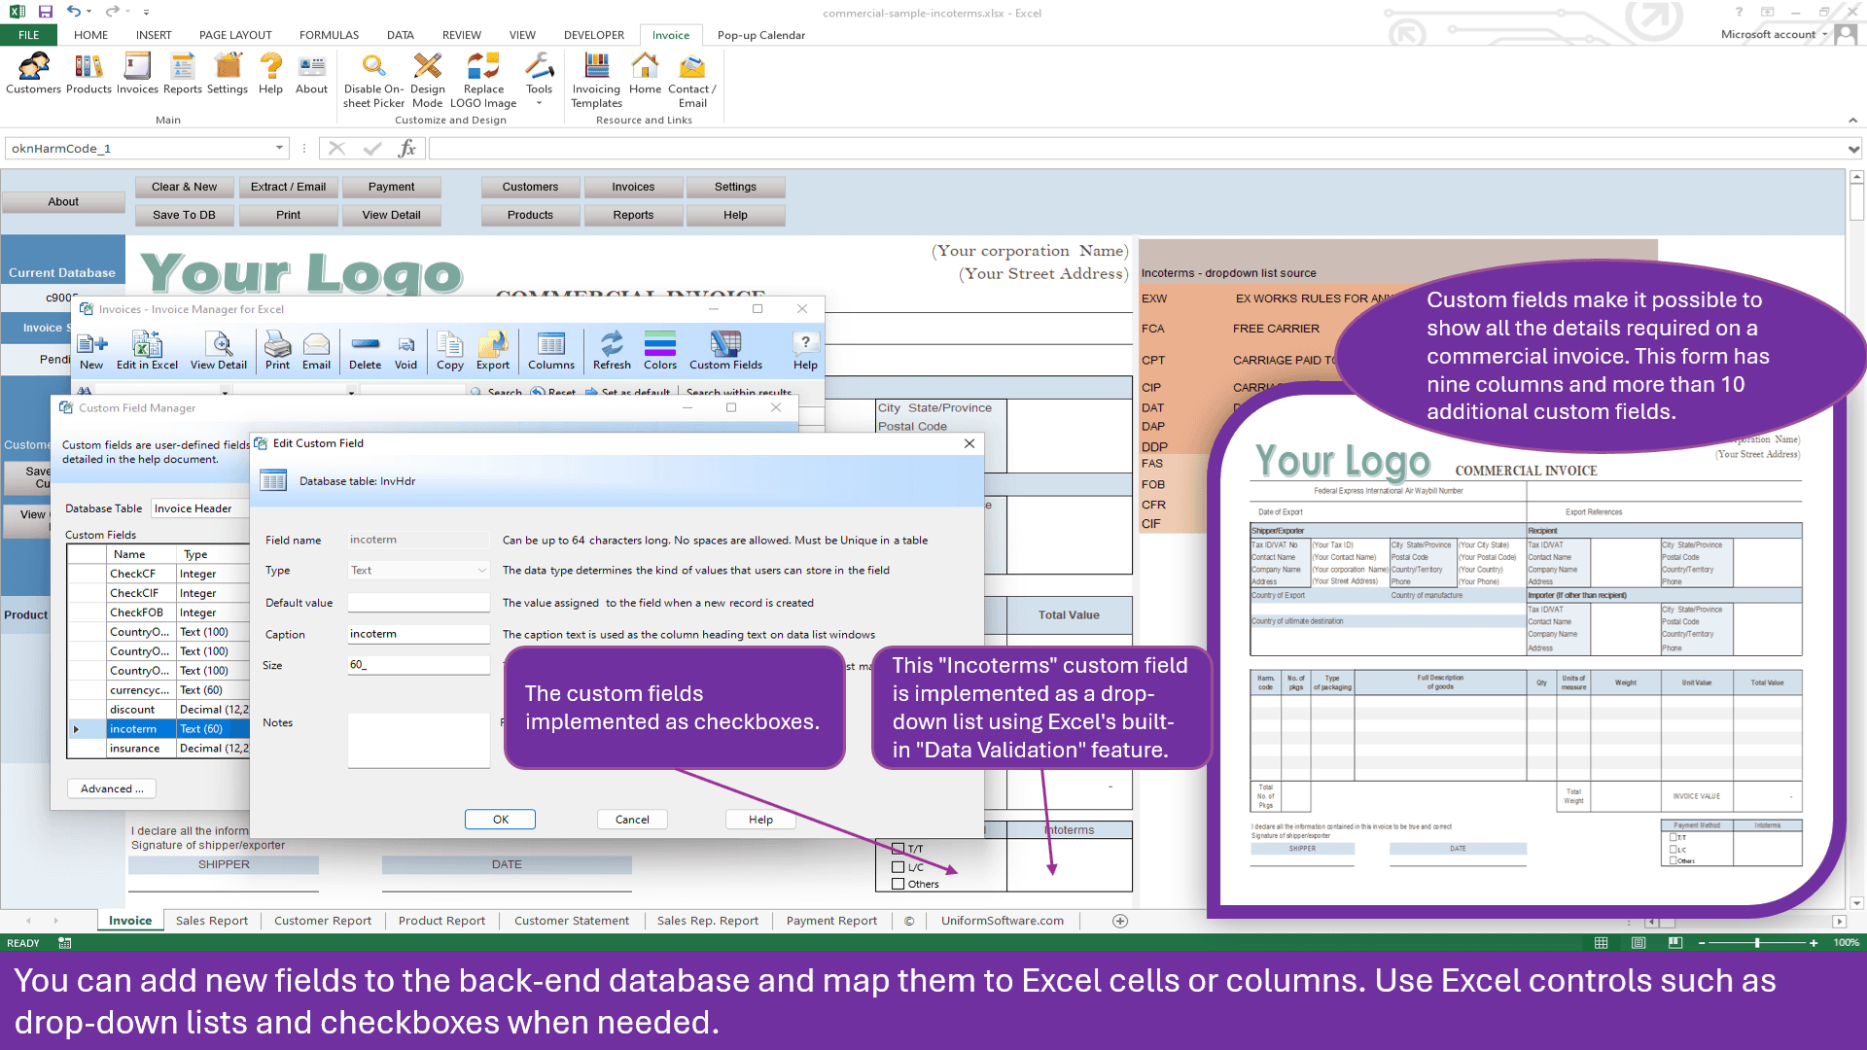The image size is (1867, 1050).
Task: Tick the L/C payment checkbox
Action: [898, 867]
